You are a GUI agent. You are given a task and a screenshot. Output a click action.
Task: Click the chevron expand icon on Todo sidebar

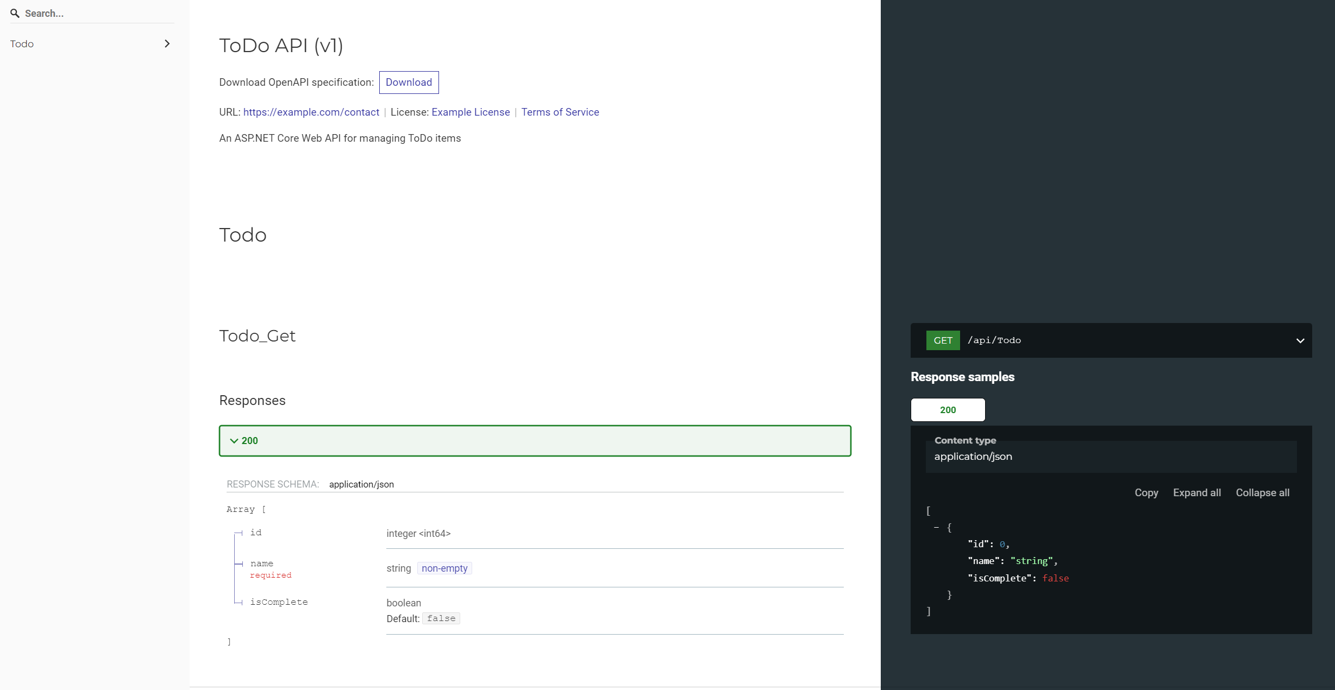click(x=167, y=43)
